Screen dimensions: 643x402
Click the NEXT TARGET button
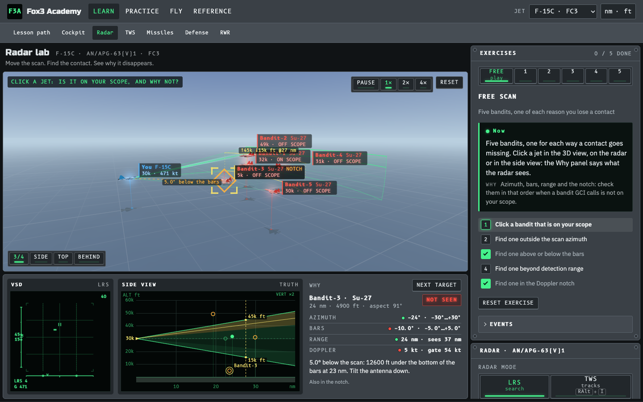436,285
